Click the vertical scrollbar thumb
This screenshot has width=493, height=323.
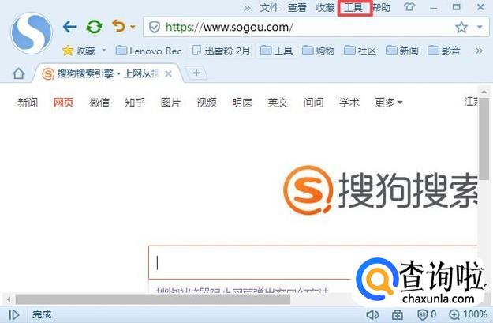pos(484,138)
